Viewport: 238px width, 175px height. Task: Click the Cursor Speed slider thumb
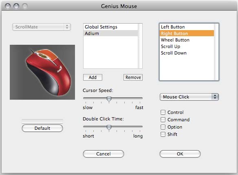coord(109,99)
